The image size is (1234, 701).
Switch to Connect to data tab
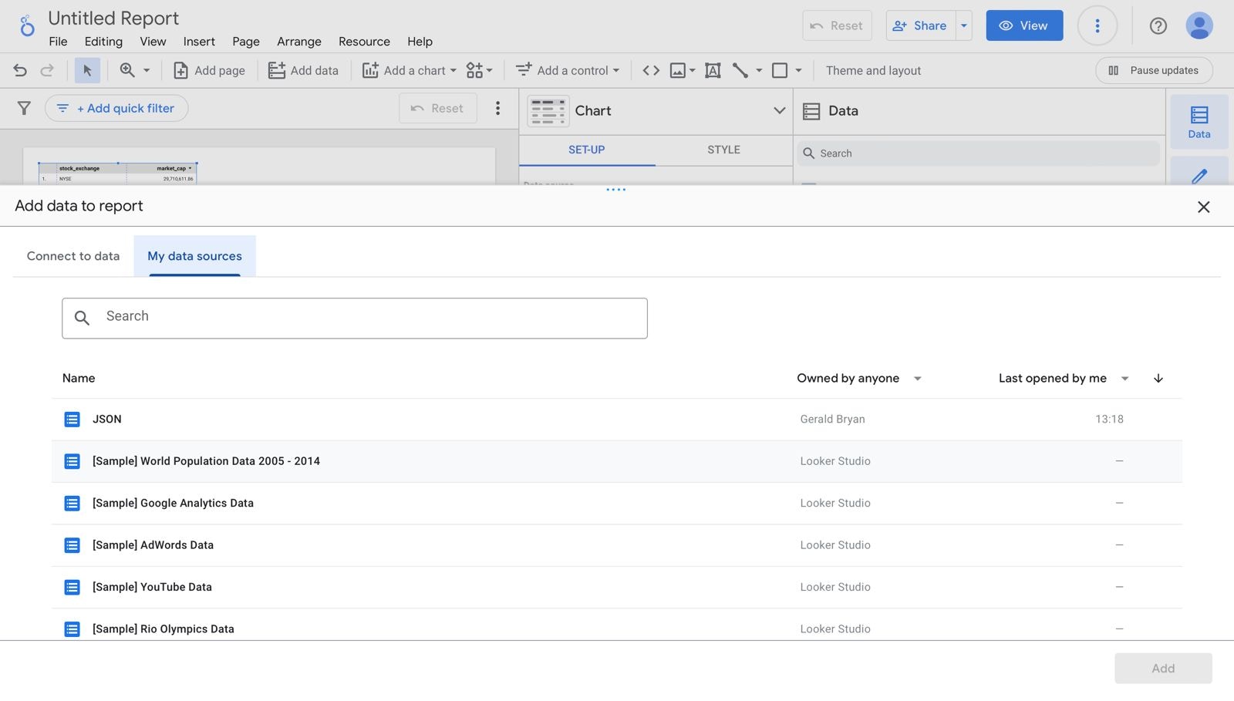[73, 256]
